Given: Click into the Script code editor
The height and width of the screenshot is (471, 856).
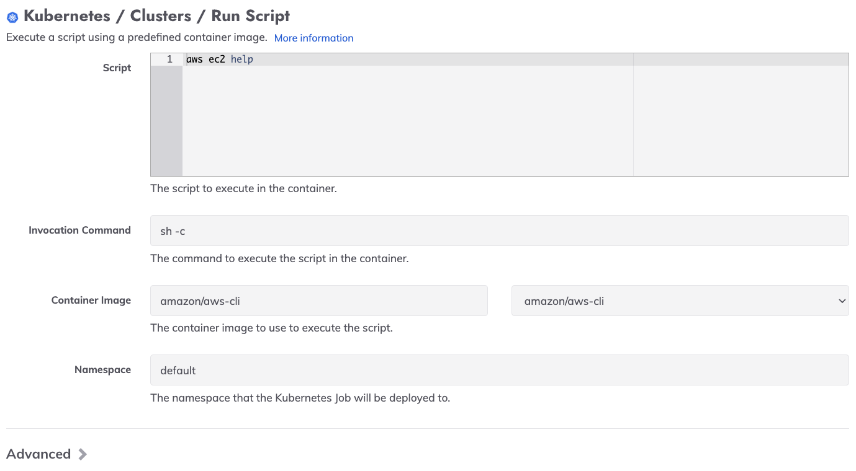Looking at the screenshot, I should [499, 115].
